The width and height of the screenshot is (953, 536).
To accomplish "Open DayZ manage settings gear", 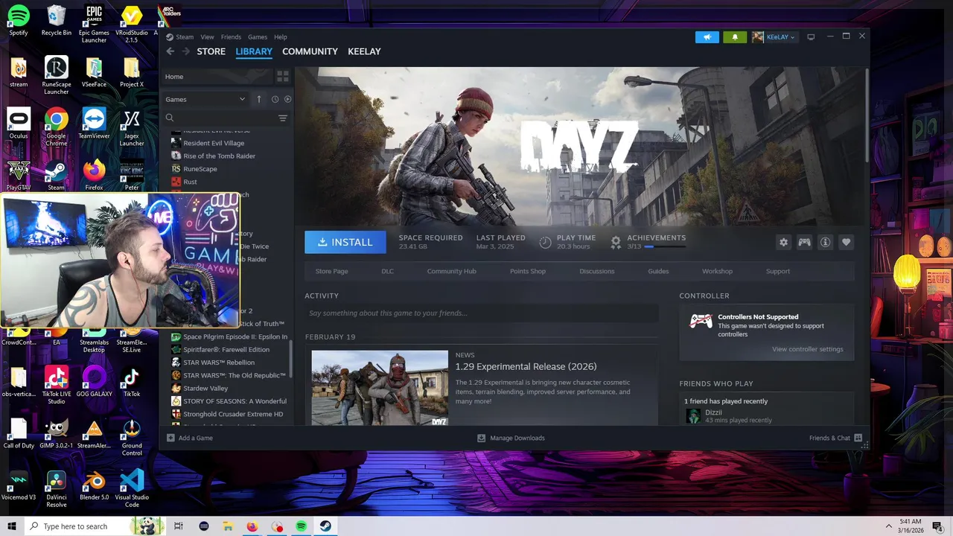I will (x=783, y=242).
